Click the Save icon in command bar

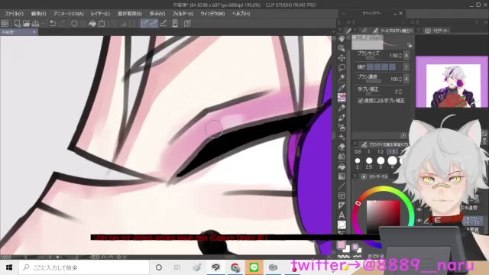coord(35,24)
